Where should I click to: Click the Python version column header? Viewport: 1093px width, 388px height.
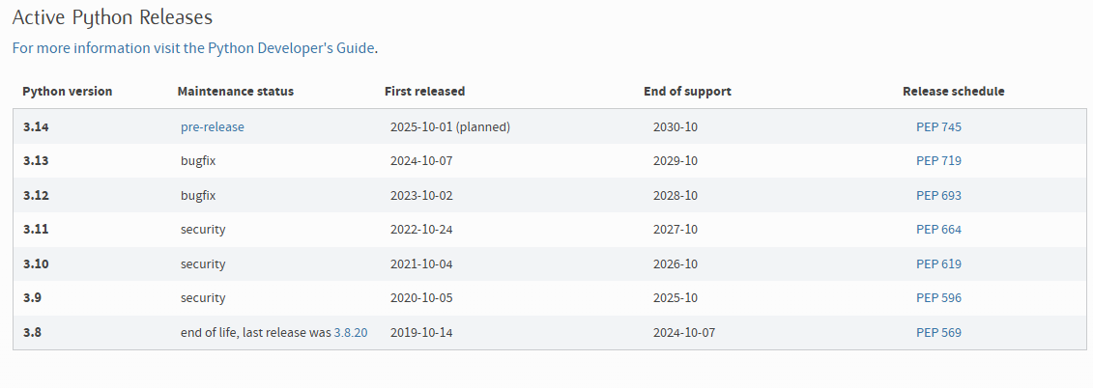coord(68,92)
